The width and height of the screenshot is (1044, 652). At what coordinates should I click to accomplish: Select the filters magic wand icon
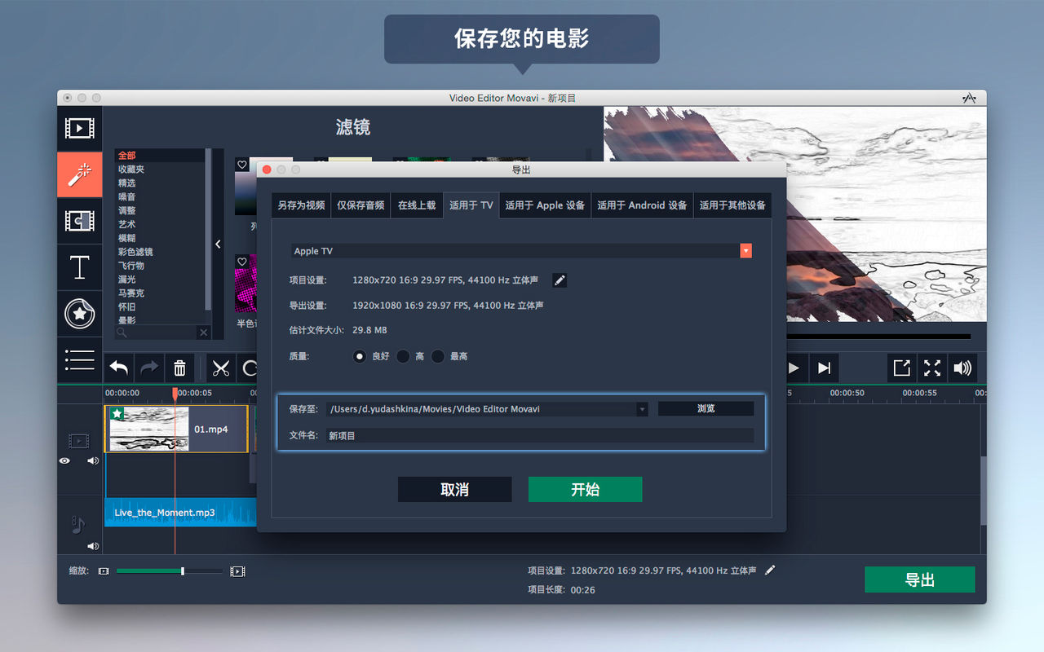[x=79, y=174]
